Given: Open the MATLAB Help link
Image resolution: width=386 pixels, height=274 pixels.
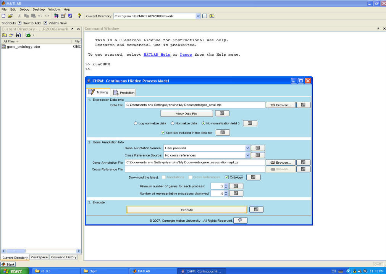Looking at the screenshot, I should tap(157, 55).
